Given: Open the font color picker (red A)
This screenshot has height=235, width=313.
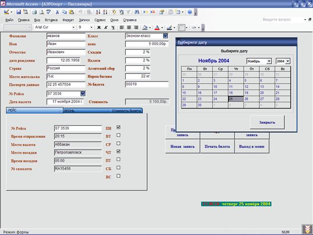Looking at the screenshot, I should pos(157,27).
